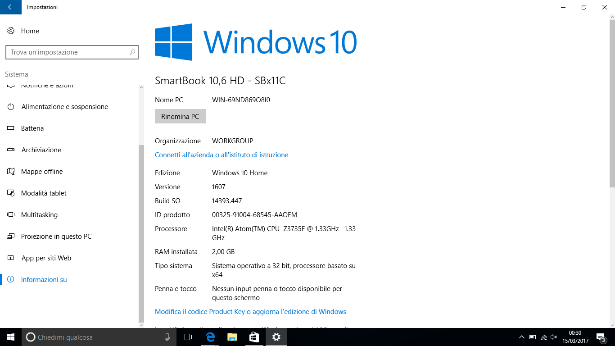Go back with the arrow in title bar

coord(11,7)
